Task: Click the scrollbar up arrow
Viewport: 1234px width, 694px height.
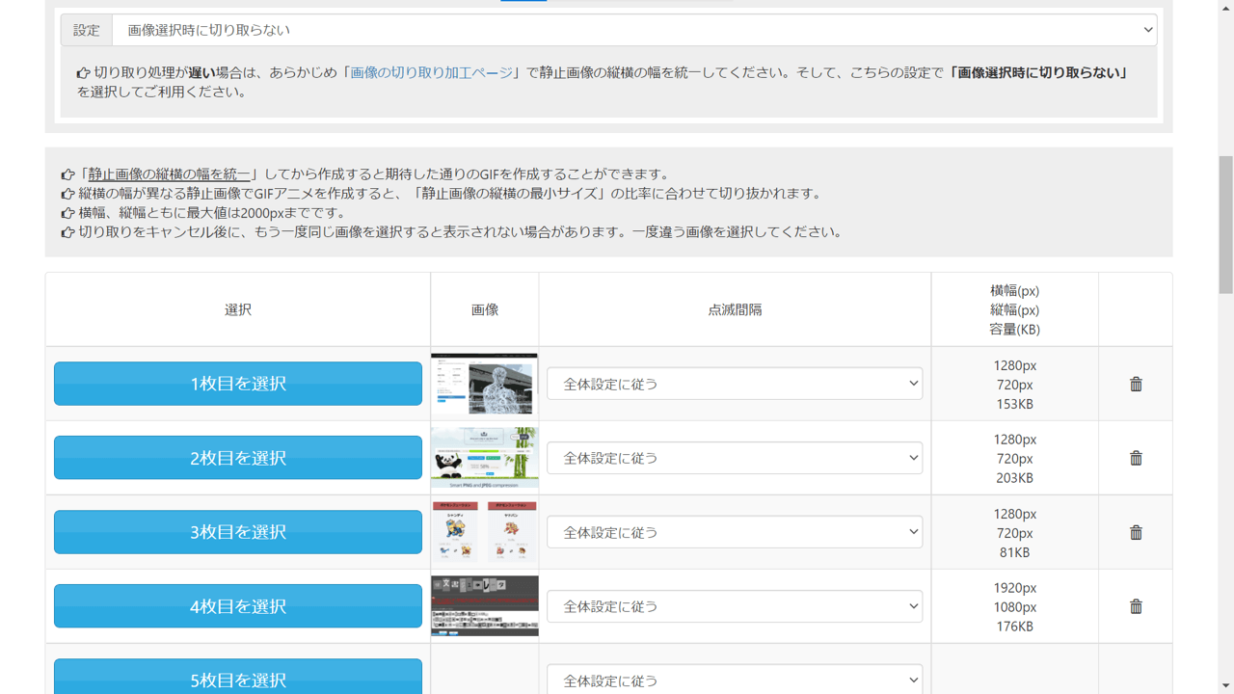Action: (x=1225, y=8)
